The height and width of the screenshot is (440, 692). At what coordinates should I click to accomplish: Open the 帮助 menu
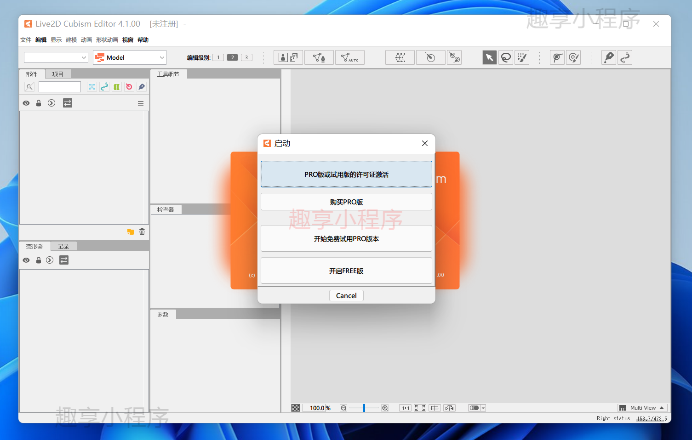[x=143, y=40]
